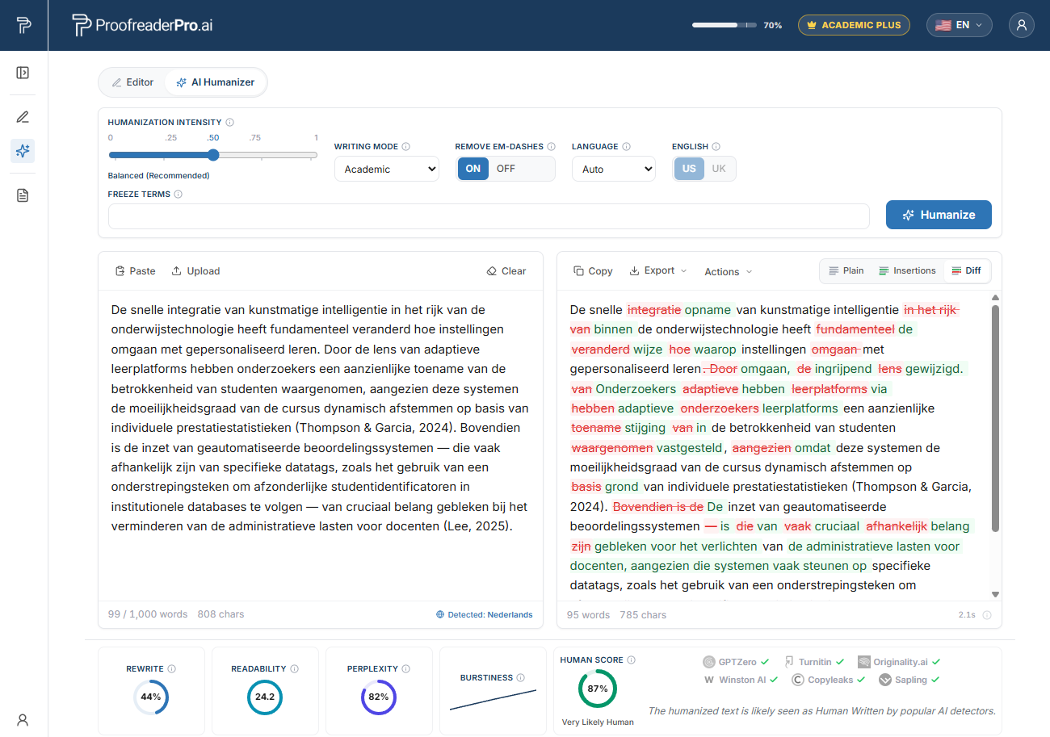Viewport: 1050px width, 737px height.
Task: Show info for Writing Mode
Action: click(406, 147)
